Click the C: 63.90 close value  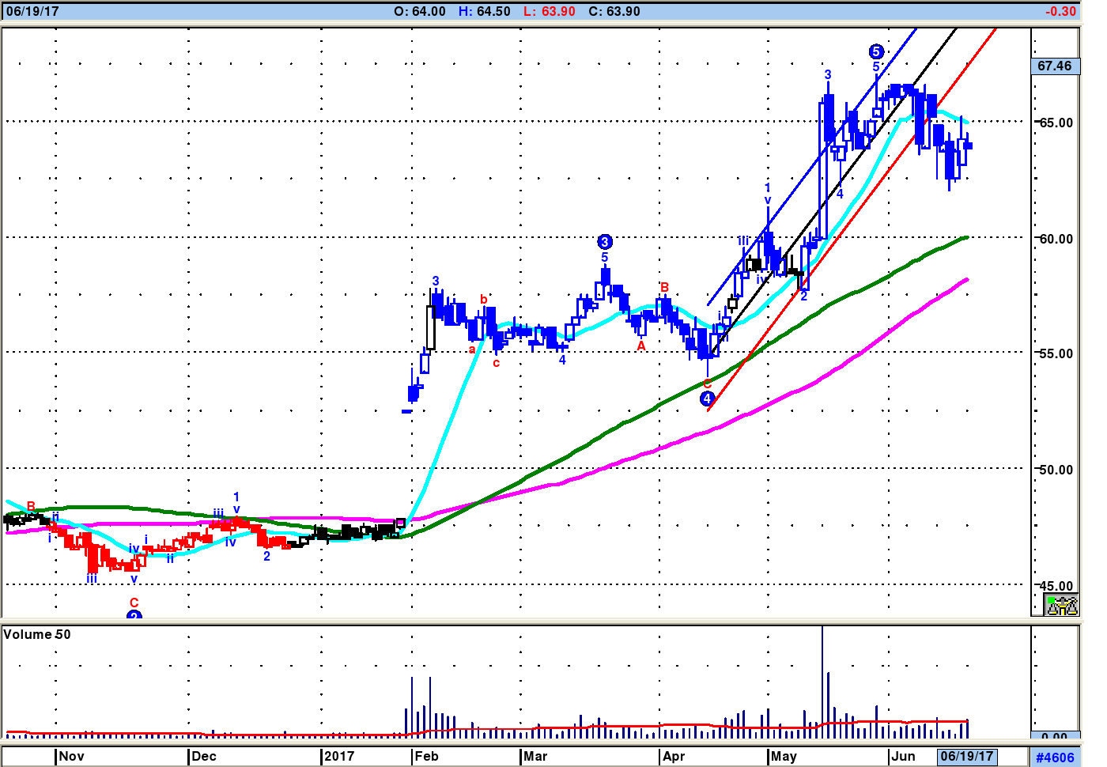click(x=614, y=11)
